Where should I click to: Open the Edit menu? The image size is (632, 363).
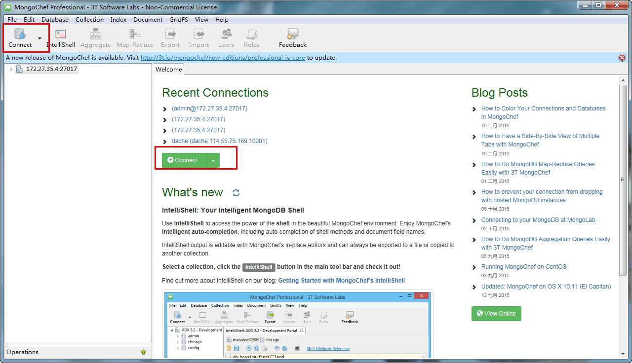pos(29,20)
